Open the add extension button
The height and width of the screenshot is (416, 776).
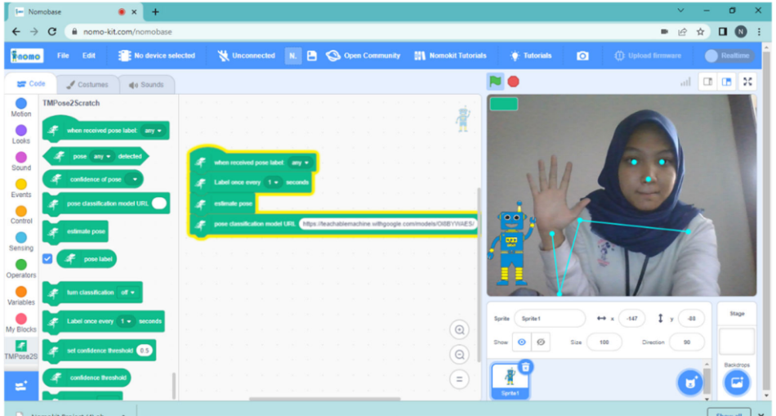click(x=21, y=386)
